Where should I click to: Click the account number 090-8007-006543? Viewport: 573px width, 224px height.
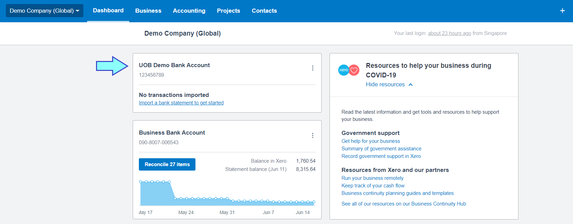(x=158, y=142)
